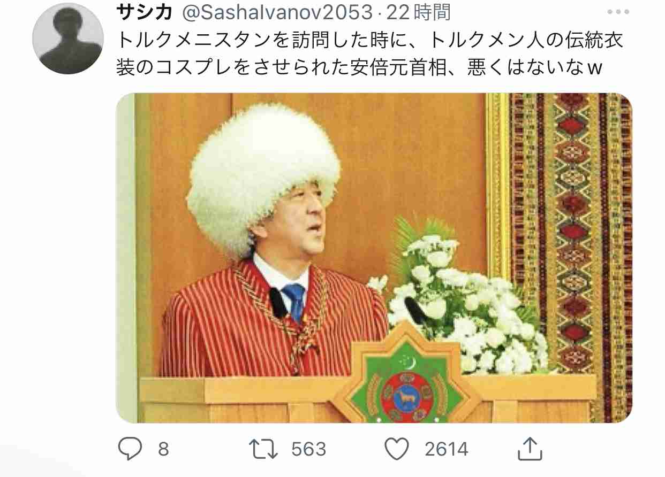
Task: Click the reply speech bubble icon
Action: 130,449
